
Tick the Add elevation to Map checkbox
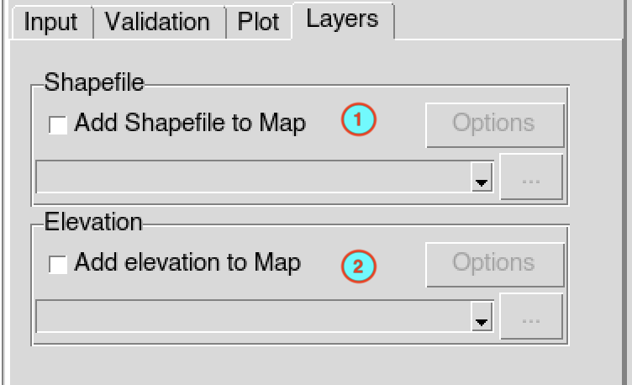[x=58, y=265]
